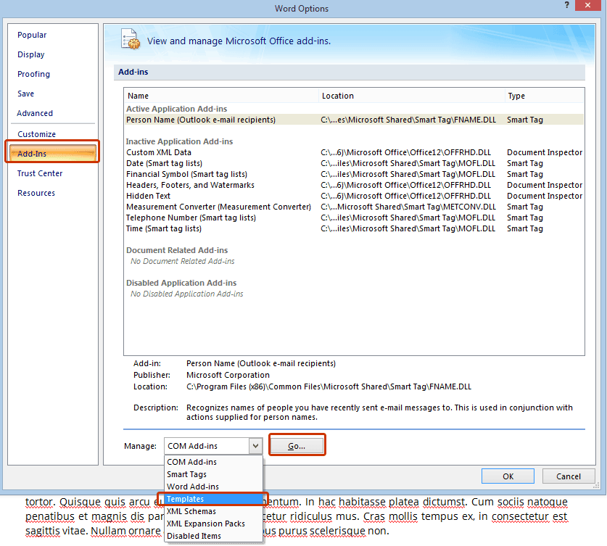The image size is (607, 546).
Task: Choose Templates from the Manage list
Action: [214, 499]
